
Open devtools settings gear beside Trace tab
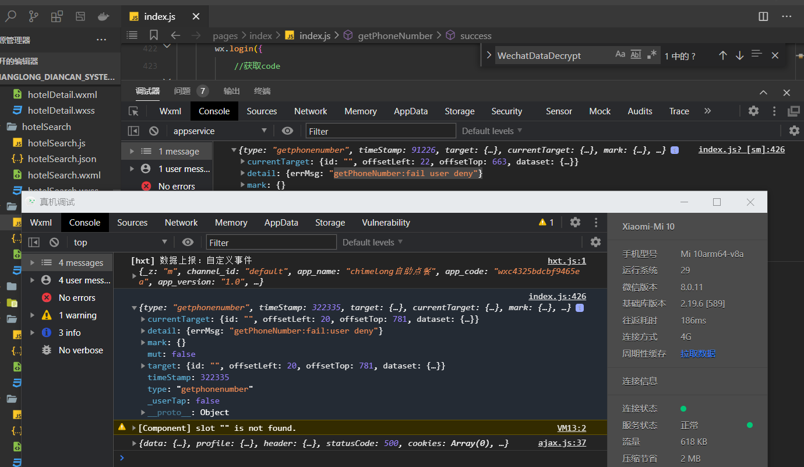tap(753, 111)
